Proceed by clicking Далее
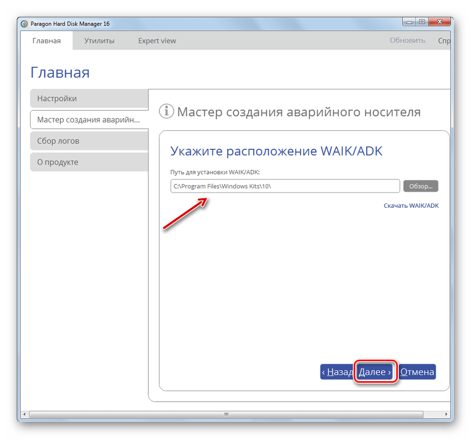Screen dimensions: 471x439 click(375, 372)
